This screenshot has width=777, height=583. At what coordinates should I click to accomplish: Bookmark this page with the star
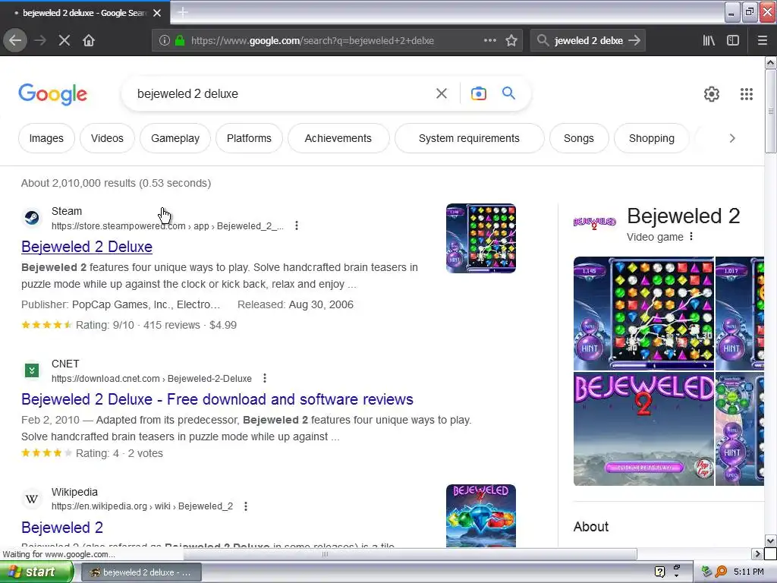click(511, 41)
